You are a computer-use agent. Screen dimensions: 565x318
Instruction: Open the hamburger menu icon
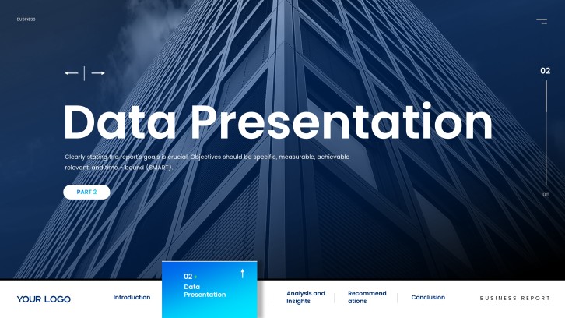tap(542, 21)
